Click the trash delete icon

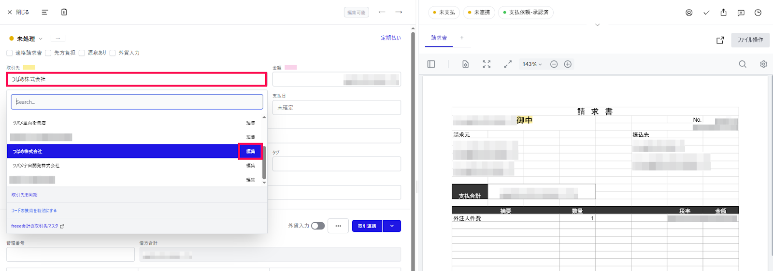click(x=64, y=12)
